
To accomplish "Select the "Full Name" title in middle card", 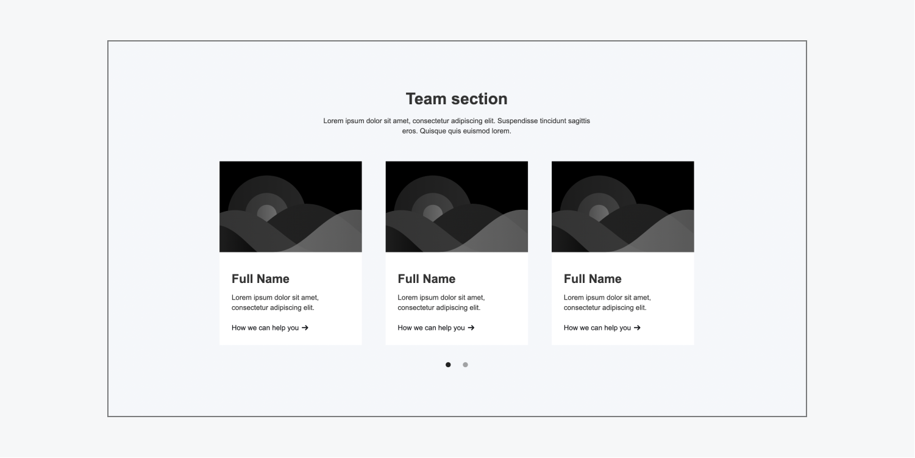I will pos(426,279).
